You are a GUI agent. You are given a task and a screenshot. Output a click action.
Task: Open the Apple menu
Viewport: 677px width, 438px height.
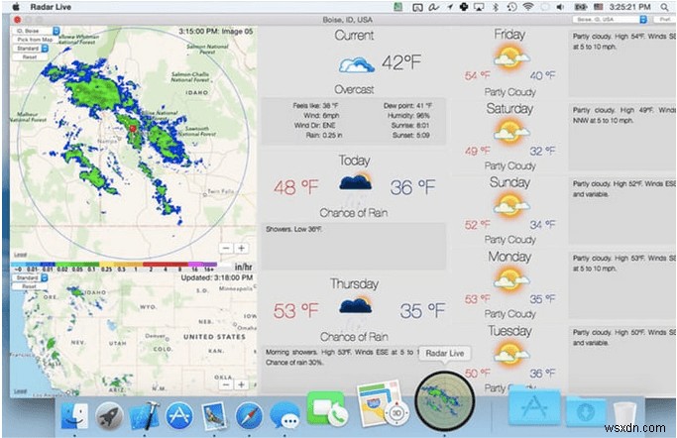pyautogui.click(x=17, y=7)
